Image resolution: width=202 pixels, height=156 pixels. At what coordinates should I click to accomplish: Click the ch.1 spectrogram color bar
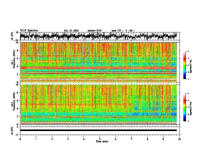click(x=185, y=65)
